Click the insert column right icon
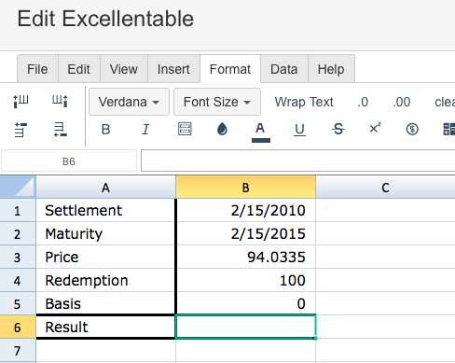 60,102
